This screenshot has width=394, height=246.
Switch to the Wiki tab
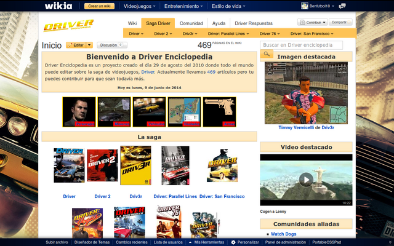[132, 23]
